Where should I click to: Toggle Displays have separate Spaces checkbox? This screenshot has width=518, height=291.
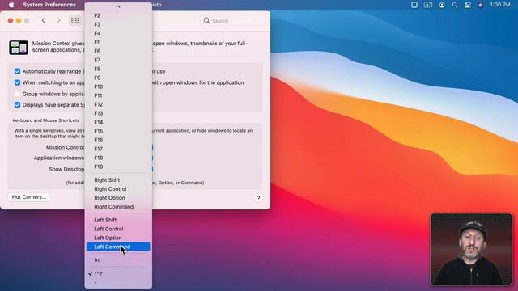pos(17,105)
